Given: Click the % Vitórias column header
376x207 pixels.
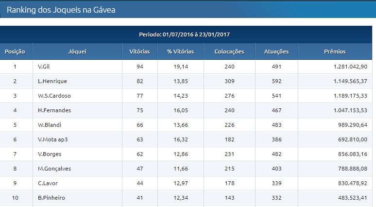Looking at the screenshot, I should 181,52.
